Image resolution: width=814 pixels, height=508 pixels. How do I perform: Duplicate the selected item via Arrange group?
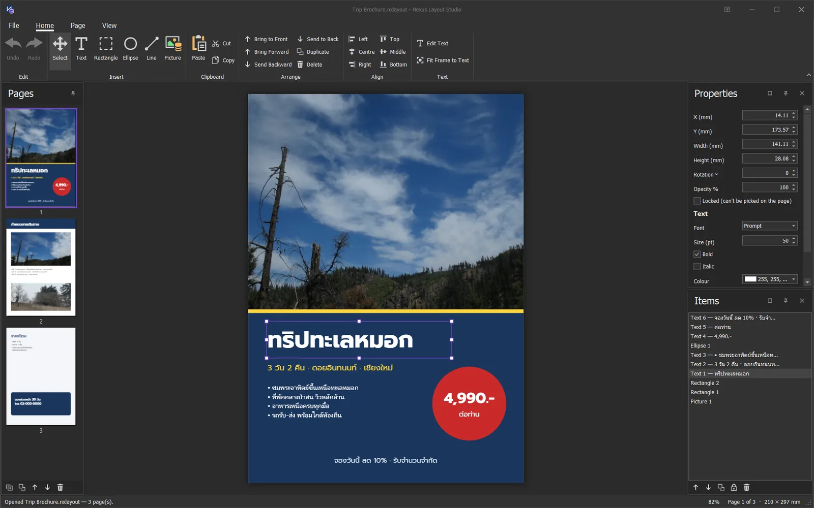(313, 52)
